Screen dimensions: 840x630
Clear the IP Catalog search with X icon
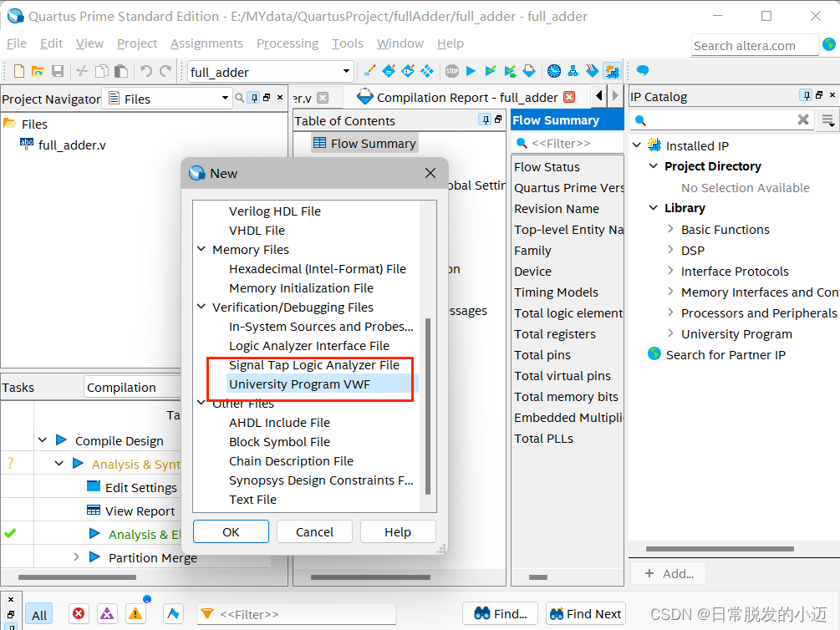[x=802, y=119]
